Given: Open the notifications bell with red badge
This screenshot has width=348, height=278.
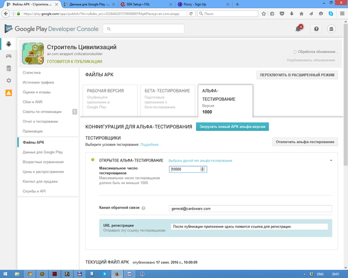Looking at the screenshot, I should pyautogui.click(x=299, y=28).
